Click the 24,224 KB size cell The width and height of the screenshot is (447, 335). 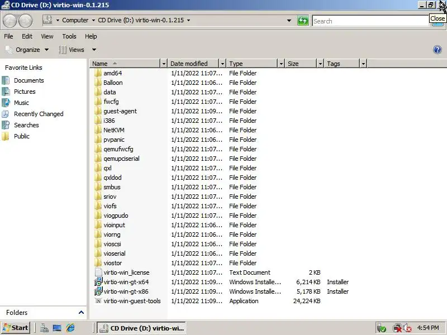tap(307, 301)
